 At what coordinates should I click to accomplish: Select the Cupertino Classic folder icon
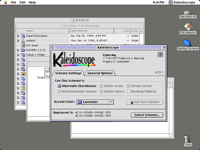[23, 36]
